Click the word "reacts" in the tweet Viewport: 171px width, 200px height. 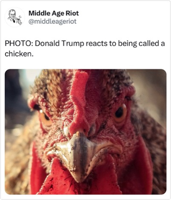(97, 43)
